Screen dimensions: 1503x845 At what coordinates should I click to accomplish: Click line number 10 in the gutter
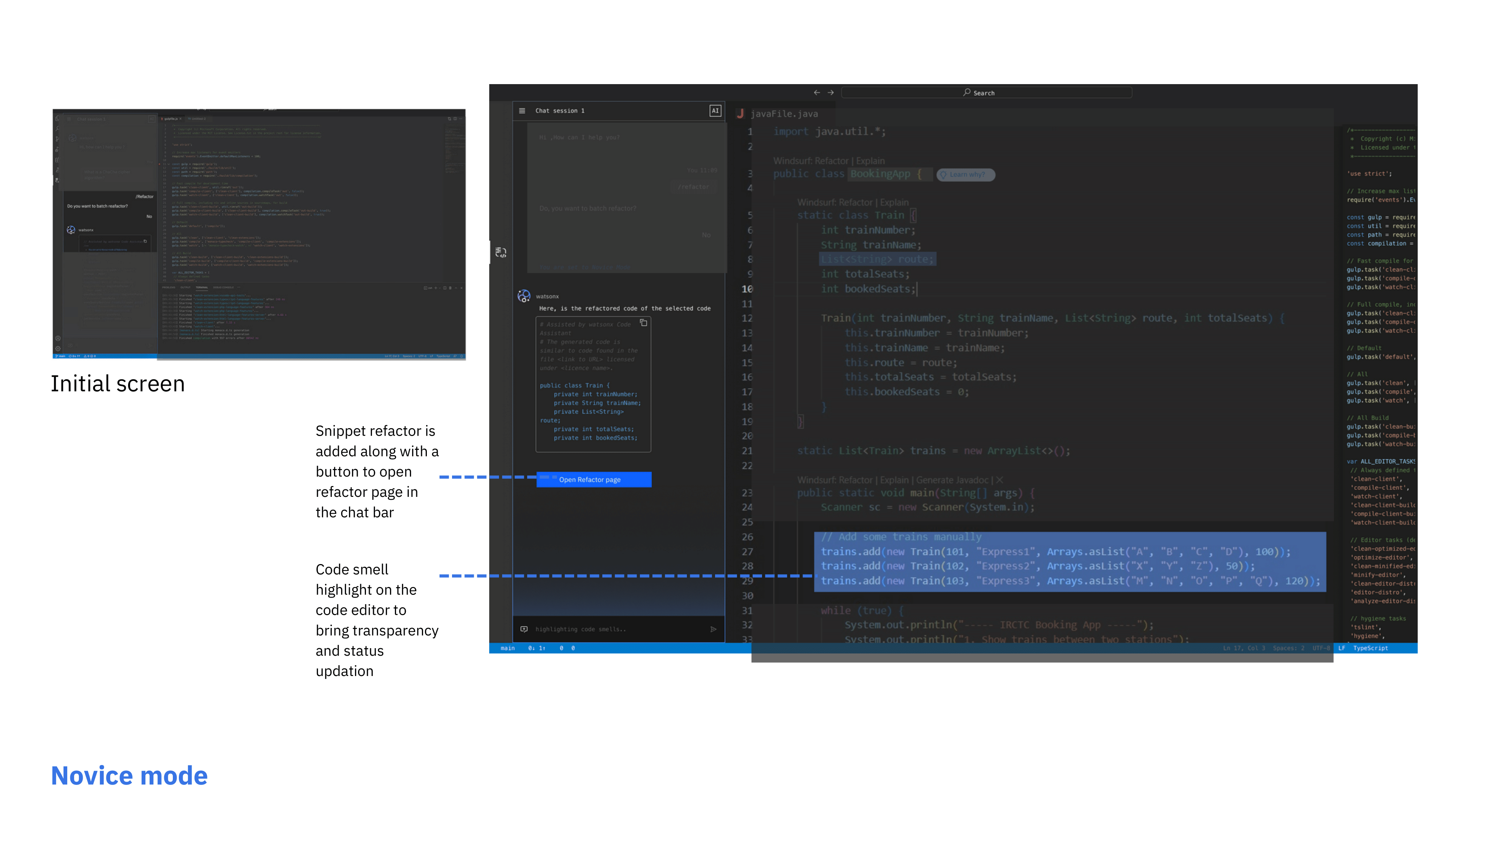(747, 289)
